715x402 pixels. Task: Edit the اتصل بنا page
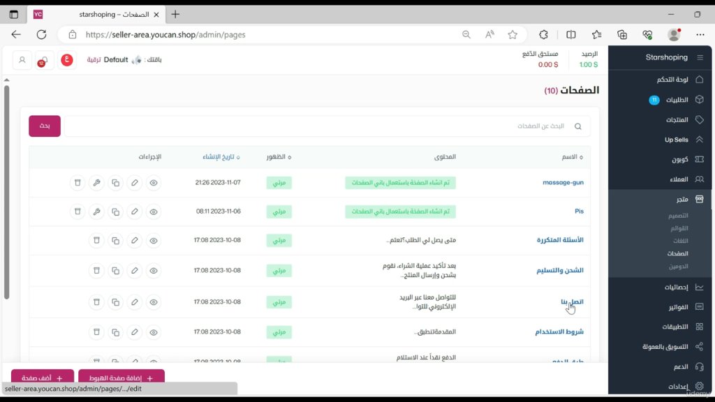click(x=135, y=302)
